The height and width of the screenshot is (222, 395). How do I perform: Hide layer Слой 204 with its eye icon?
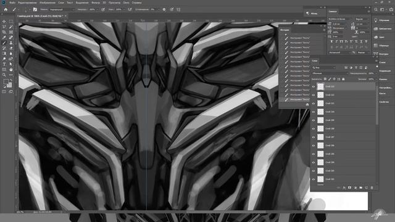click(x=314, y=162)
